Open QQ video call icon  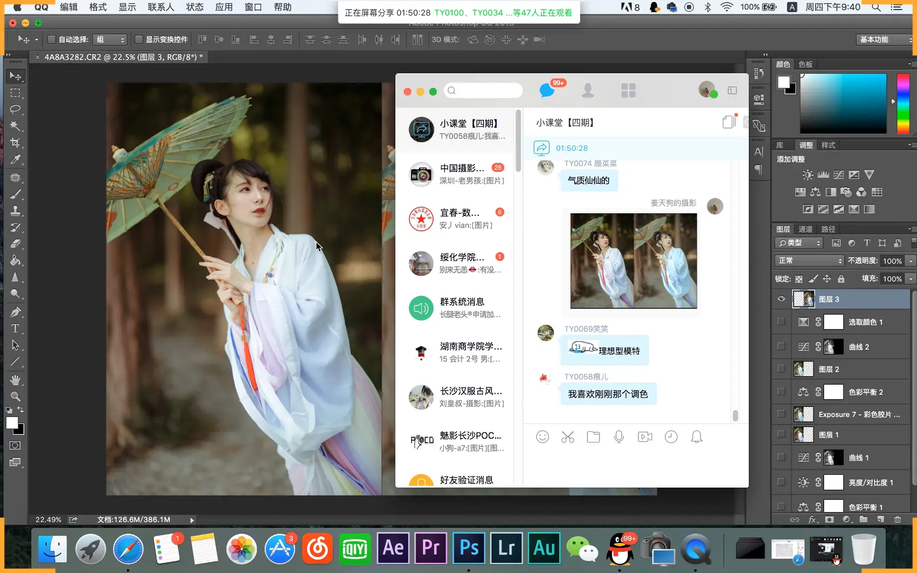click(x=645, y=437)
